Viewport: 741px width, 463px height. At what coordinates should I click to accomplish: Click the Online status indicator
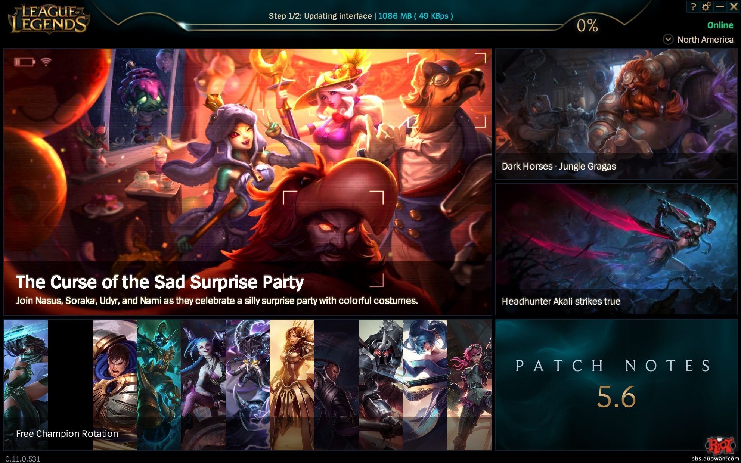[x=720, y=25]
